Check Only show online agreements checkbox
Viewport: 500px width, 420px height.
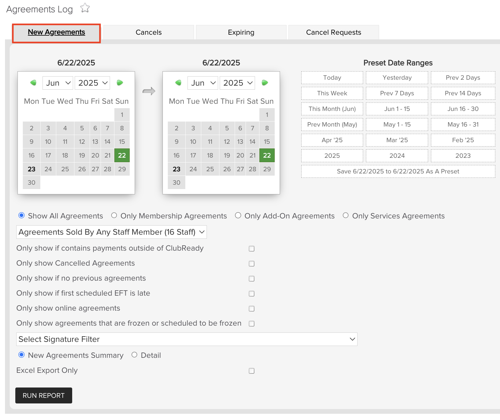[x=252, y=309]
